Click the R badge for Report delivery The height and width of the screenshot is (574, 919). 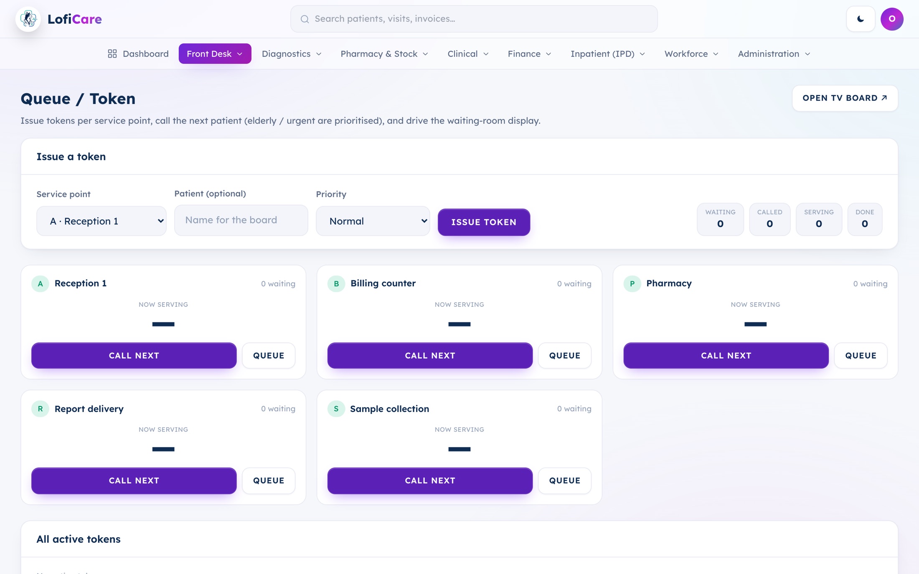[40, 409]
